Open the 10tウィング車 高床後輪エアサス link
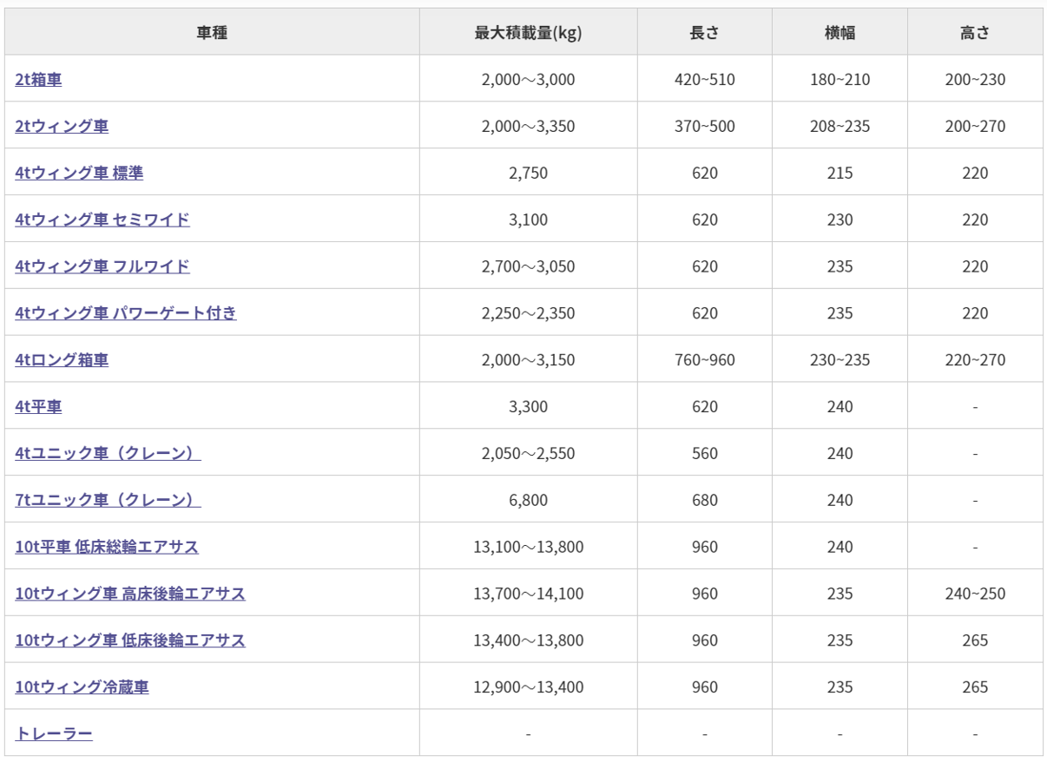The height and width of the screenshot is (762, 1047). [x=130, y=594]
